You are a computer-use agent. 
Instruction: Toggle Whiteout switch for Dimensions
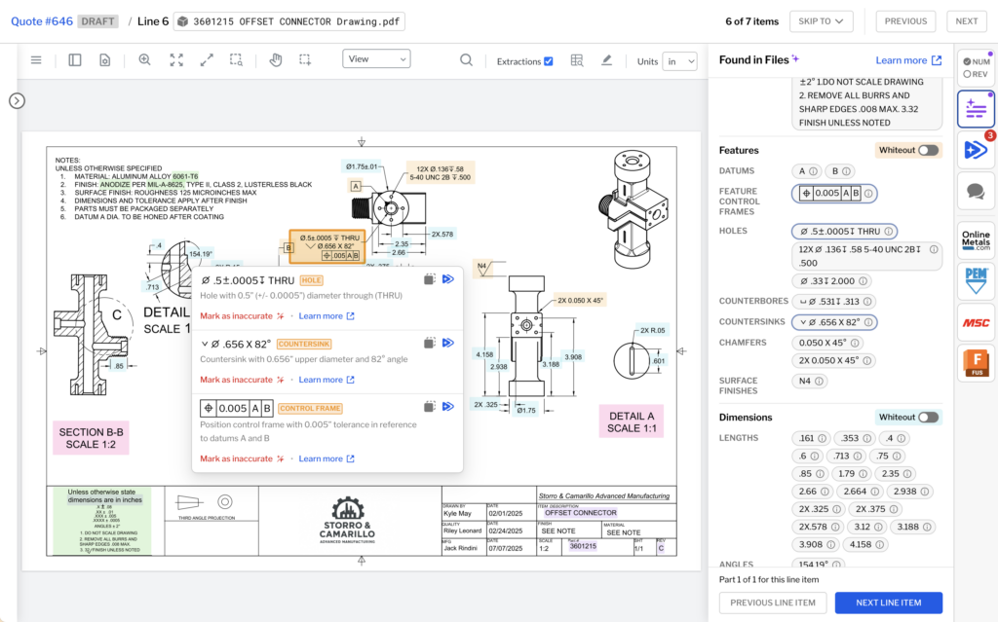[928, 418]
